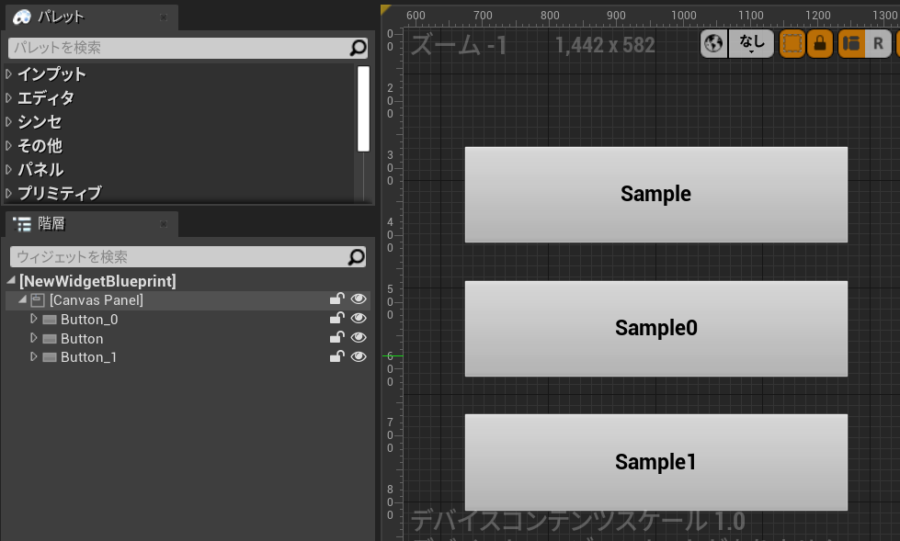The height and width of the screenshot is (541, 900).
Task: Hide Canvas Panel with its eye icon
Action: [359, 299]
